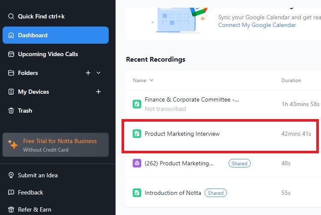Click Connect My Google Calendar link
Screen dimensions: 321x215
click(x=257, y=25)
